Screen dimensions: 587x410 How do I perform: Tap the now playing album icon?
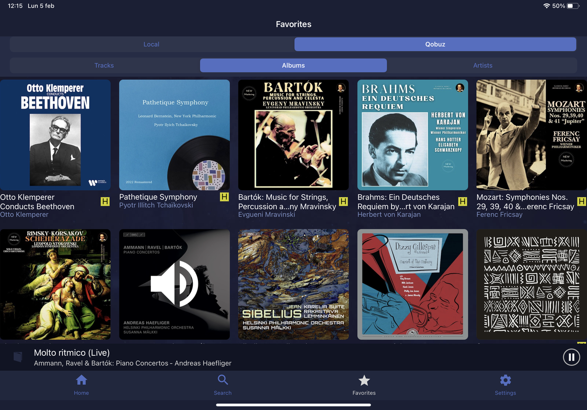(18, 357)
